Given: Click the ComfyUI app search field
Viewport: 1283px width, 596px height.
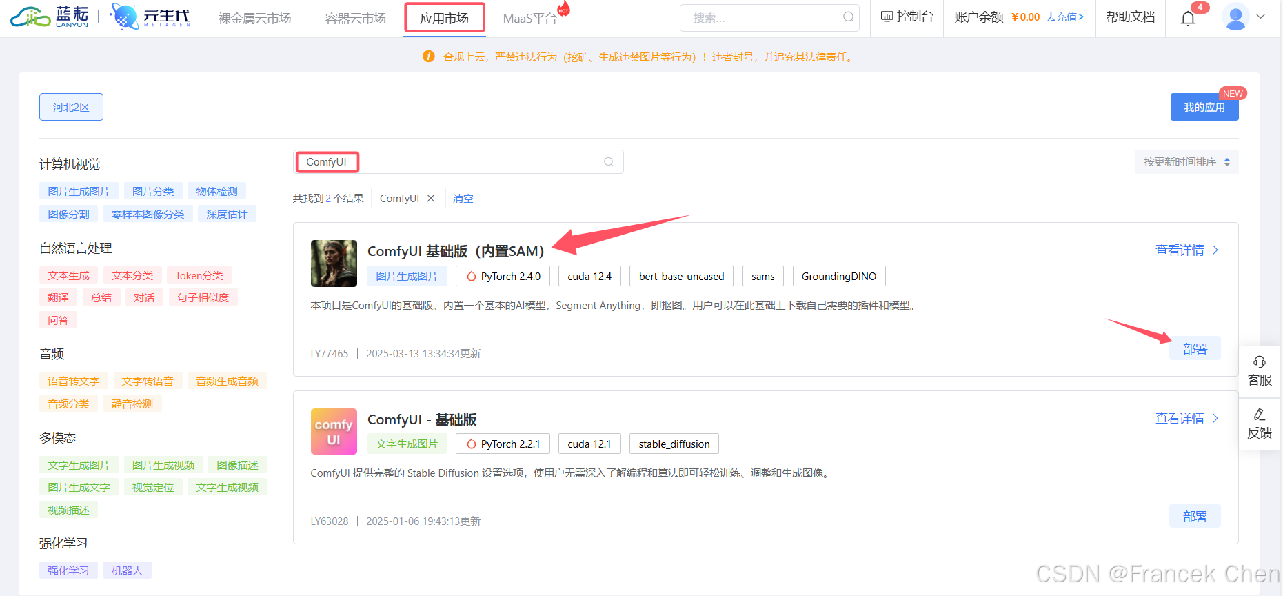Looking at the screenshot, I should (x=458, y=162).
